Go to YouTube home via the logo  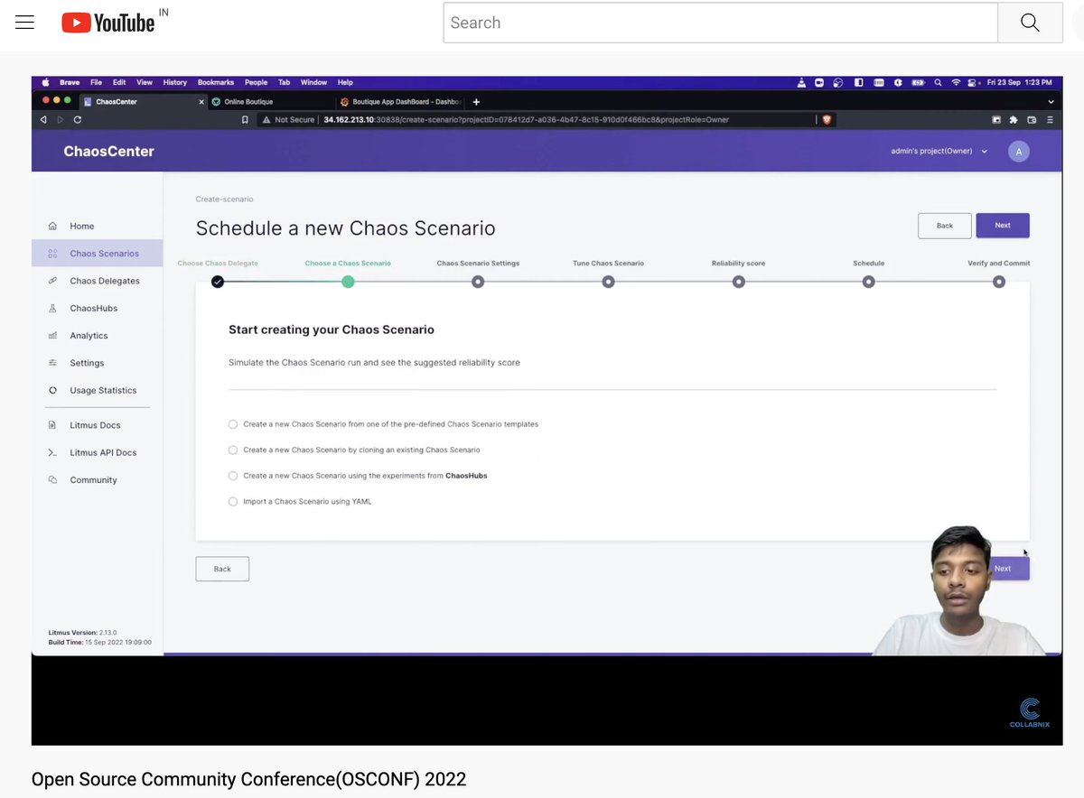click(108, 23)
